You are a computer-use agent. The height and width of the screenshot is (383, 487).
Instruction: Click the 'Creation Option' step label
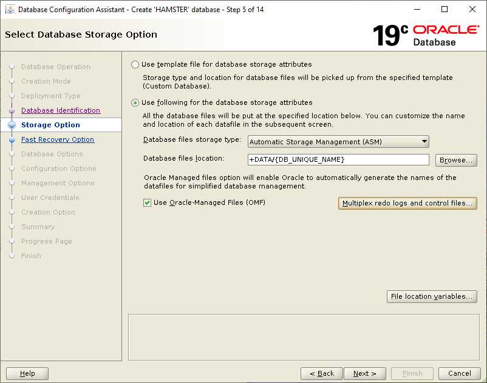point(48,212)
